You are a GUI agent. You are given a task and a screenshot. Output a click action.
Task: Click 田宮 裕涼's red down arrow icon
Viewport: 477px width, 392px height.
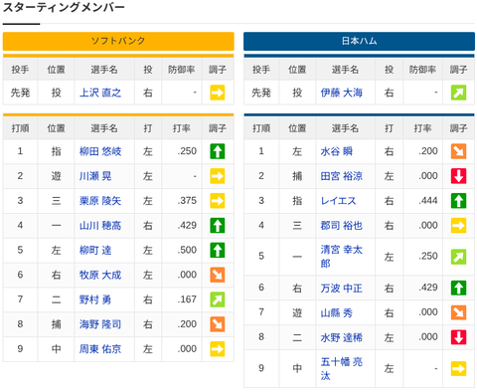(458, 176)
